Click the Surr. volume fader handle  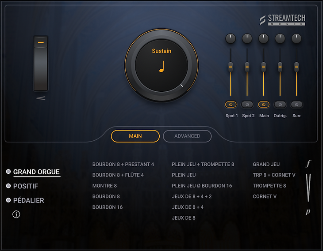coord(296,67)
